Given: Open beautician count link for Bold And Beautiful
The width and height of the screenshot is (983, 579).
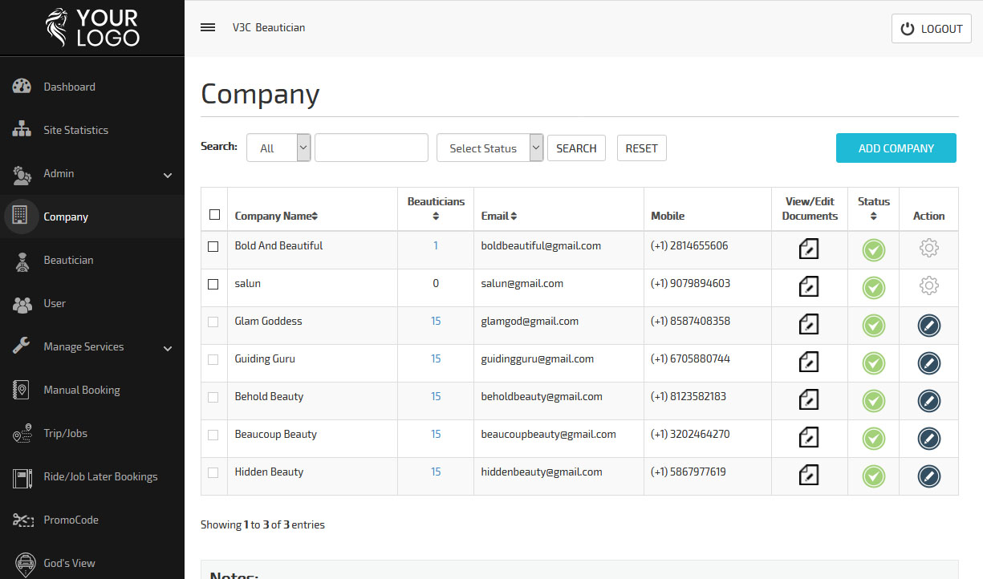Looking at the screenshot, I should click(436, 245).
